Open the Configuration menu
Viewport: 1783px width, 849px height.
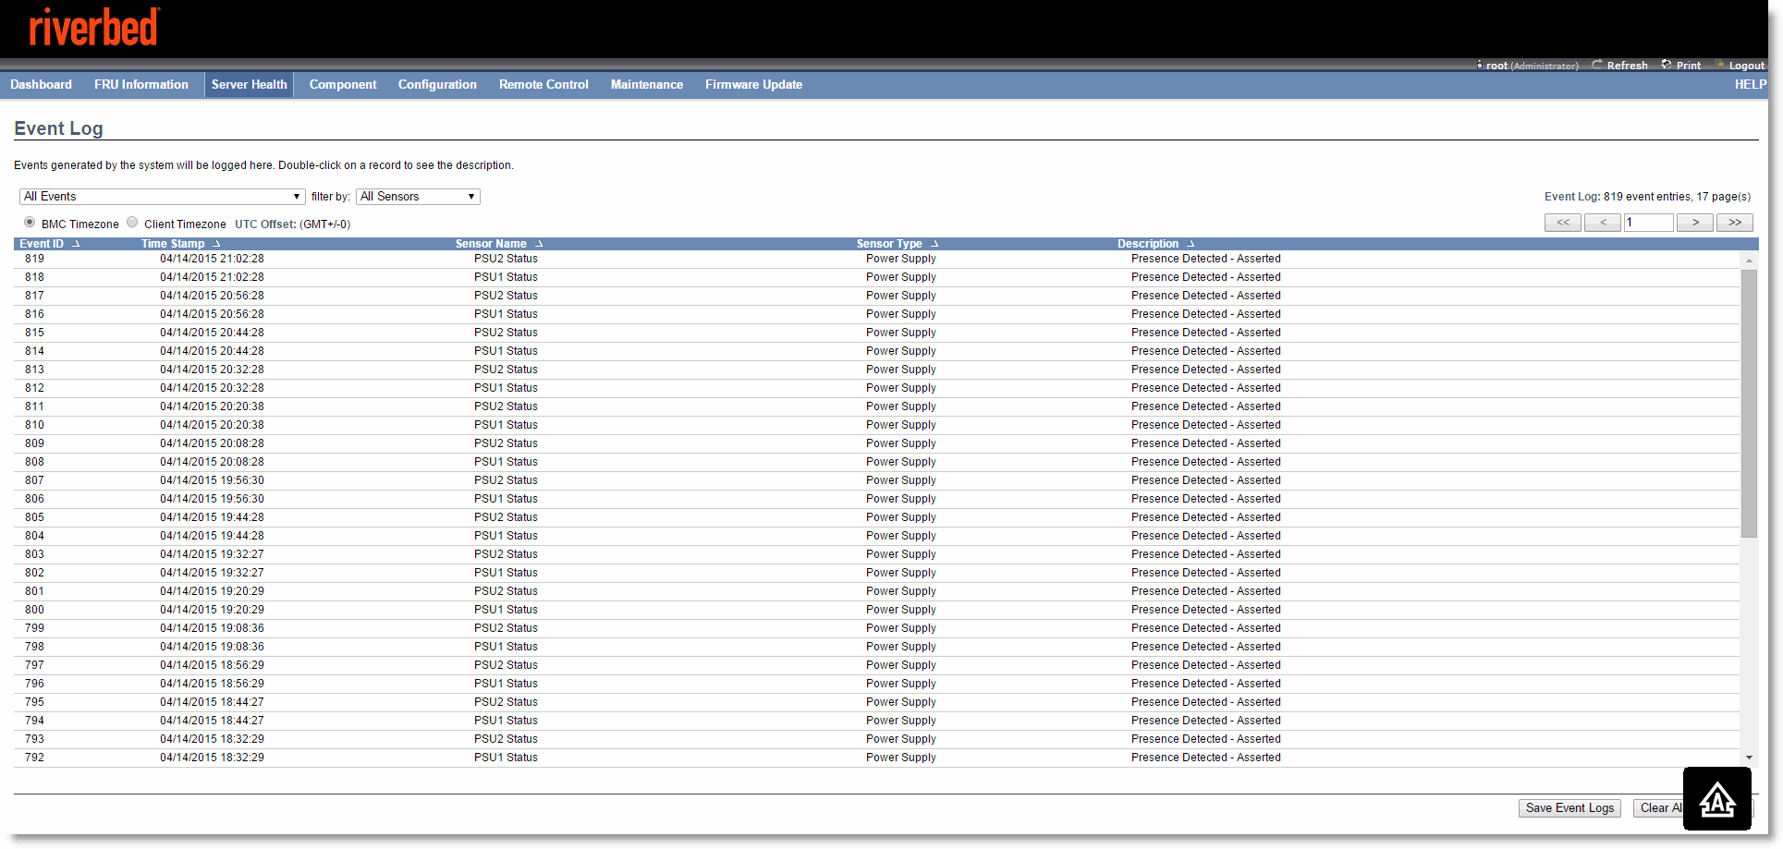(x=437, y=84)
